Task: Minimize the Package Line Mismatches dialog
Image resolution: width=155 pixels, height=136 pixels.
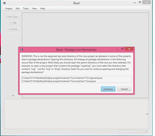Action: pyautogui.click(x=117, y=49)
